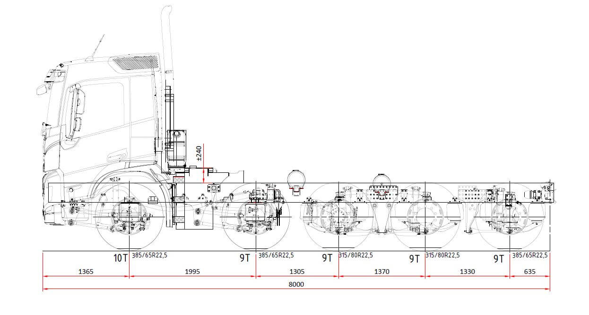
Task: Select the ±240 height dimension label
Action: [x=199, y=154]
